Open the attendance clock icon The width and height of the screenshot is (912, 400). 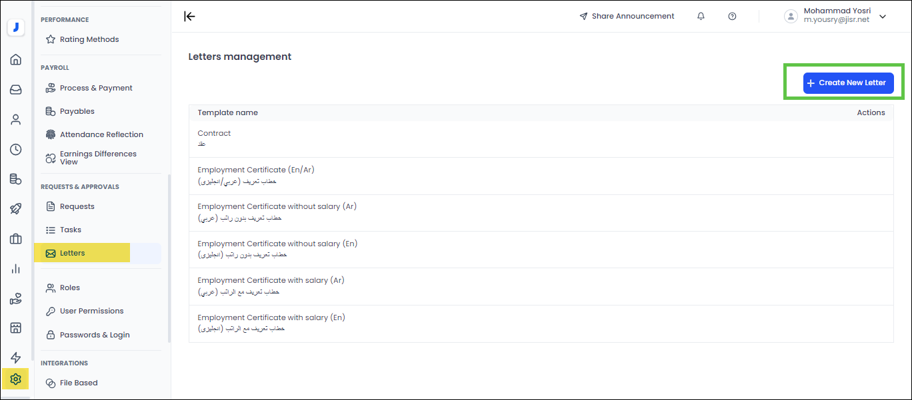click(15, 149)
